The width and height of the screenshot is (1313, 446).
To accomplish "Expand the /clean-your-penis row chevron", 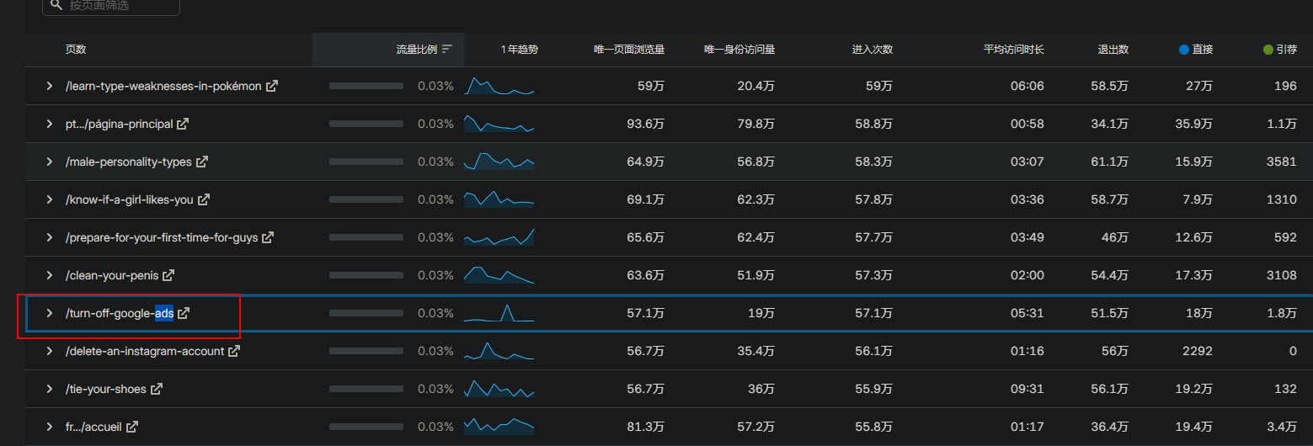I will tap(50, 275).
